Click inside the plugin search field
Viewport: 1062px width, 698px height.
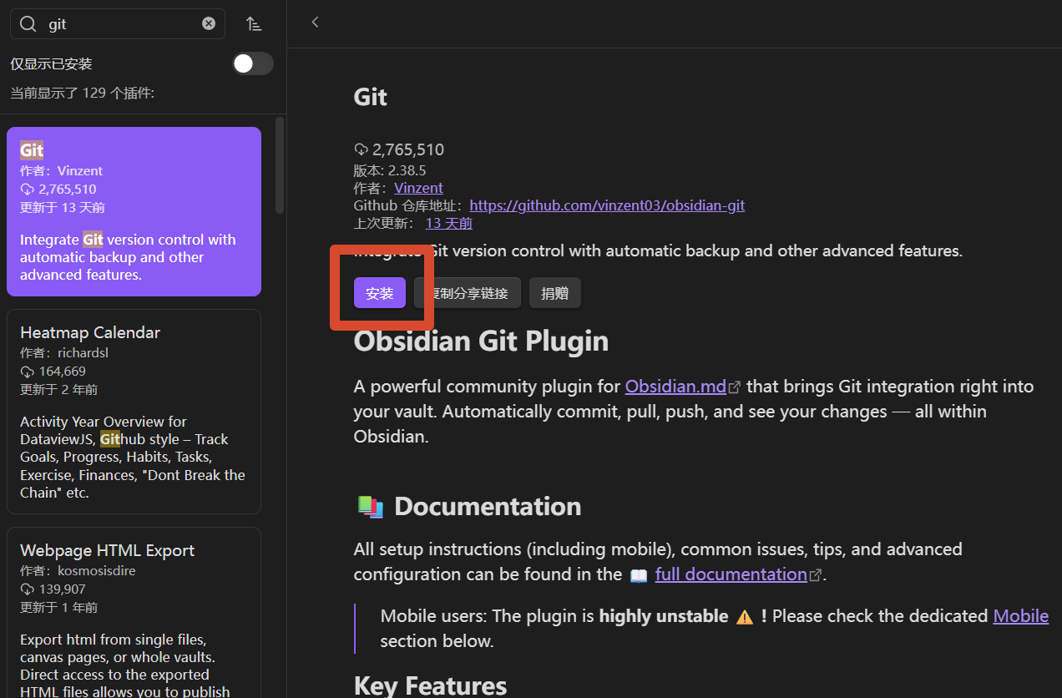pyautogui.click(x=118, y=24)
